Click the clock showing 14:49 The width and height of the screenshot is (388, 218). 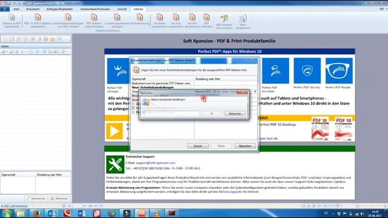click(375, 212)
